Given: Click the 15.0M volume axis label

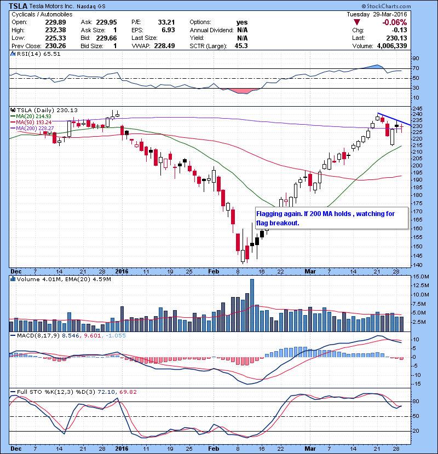Looking at the screenshot, I should pos(421,277).
